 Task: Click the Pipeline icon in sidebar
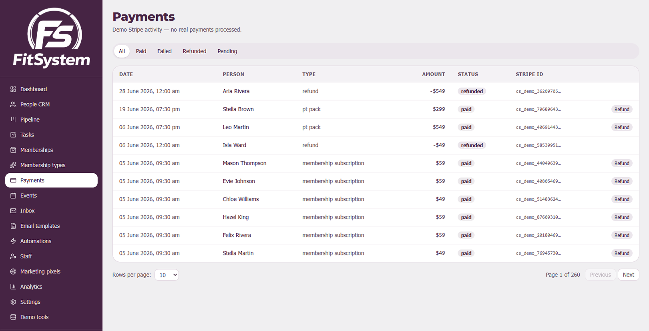(13, 120)
